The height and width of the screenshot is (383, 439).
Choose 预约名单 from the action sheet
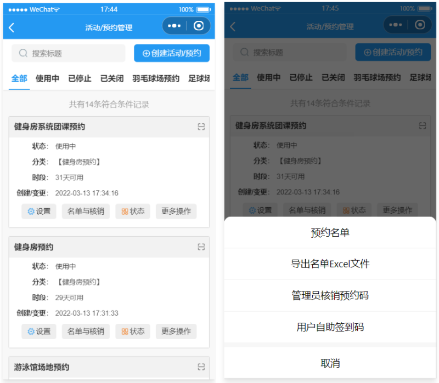pos(329,232)
